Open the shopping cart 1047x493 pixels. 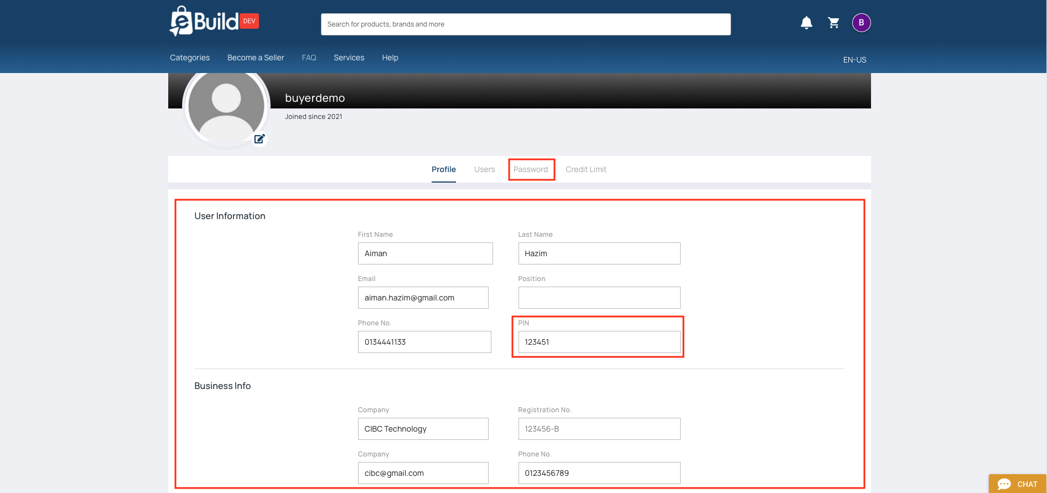833,23
